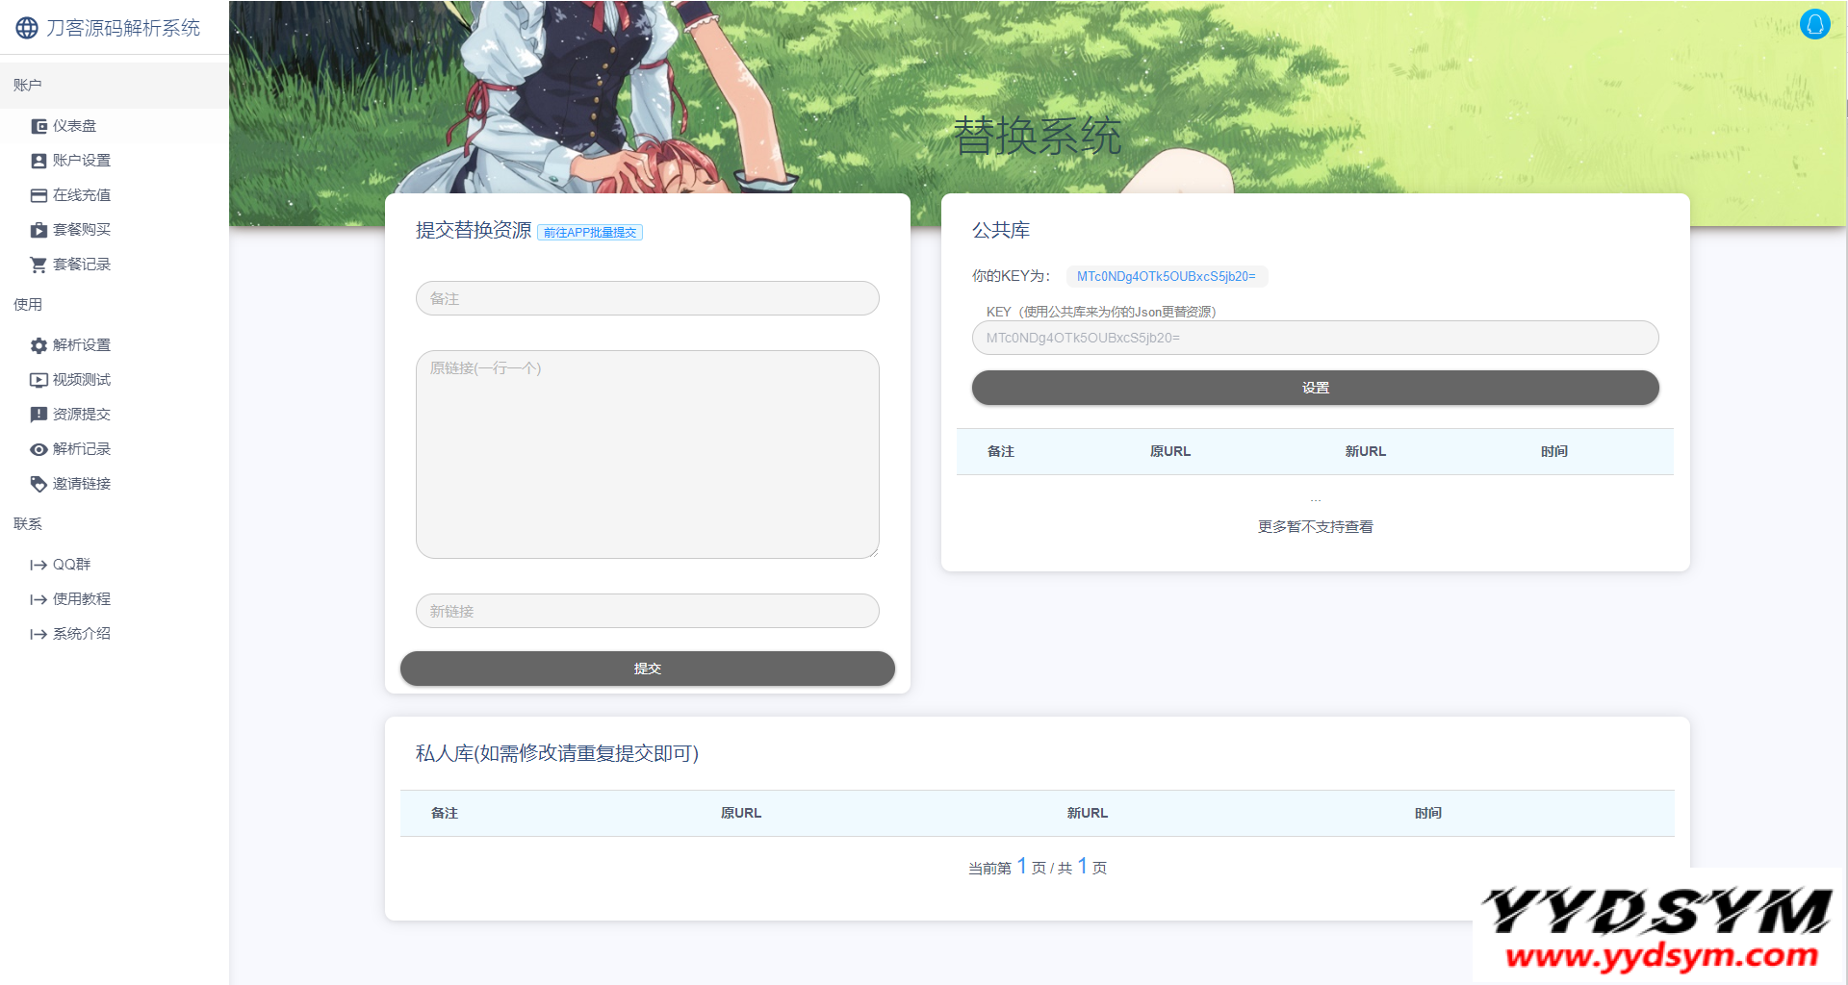Image resolution: width=1848 pixels, height=985 pixels.
Task: Click the 备注 header in 公共库 table
Action: point(1001,451)
